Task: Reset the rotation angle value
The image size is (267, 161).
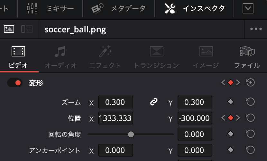Action: coord(250,134)
